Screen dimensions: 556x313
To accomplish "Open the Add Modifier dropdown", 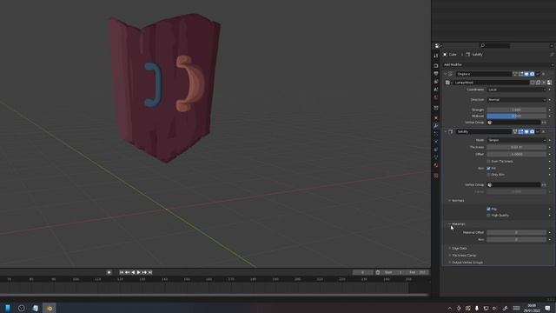I will 498,64.
